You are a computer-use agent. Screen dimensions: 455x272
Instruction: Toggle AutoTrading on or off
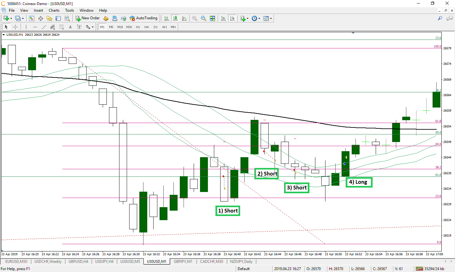[x=143, y=18]
